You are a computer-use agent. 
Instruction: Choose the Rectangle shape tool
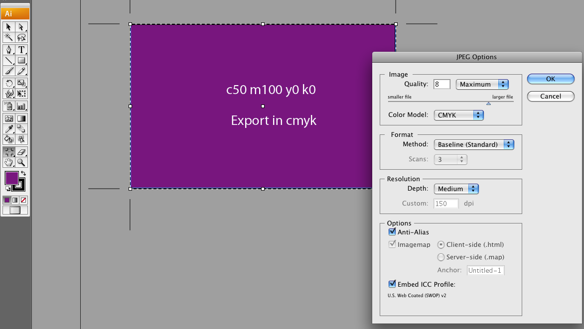21,60
